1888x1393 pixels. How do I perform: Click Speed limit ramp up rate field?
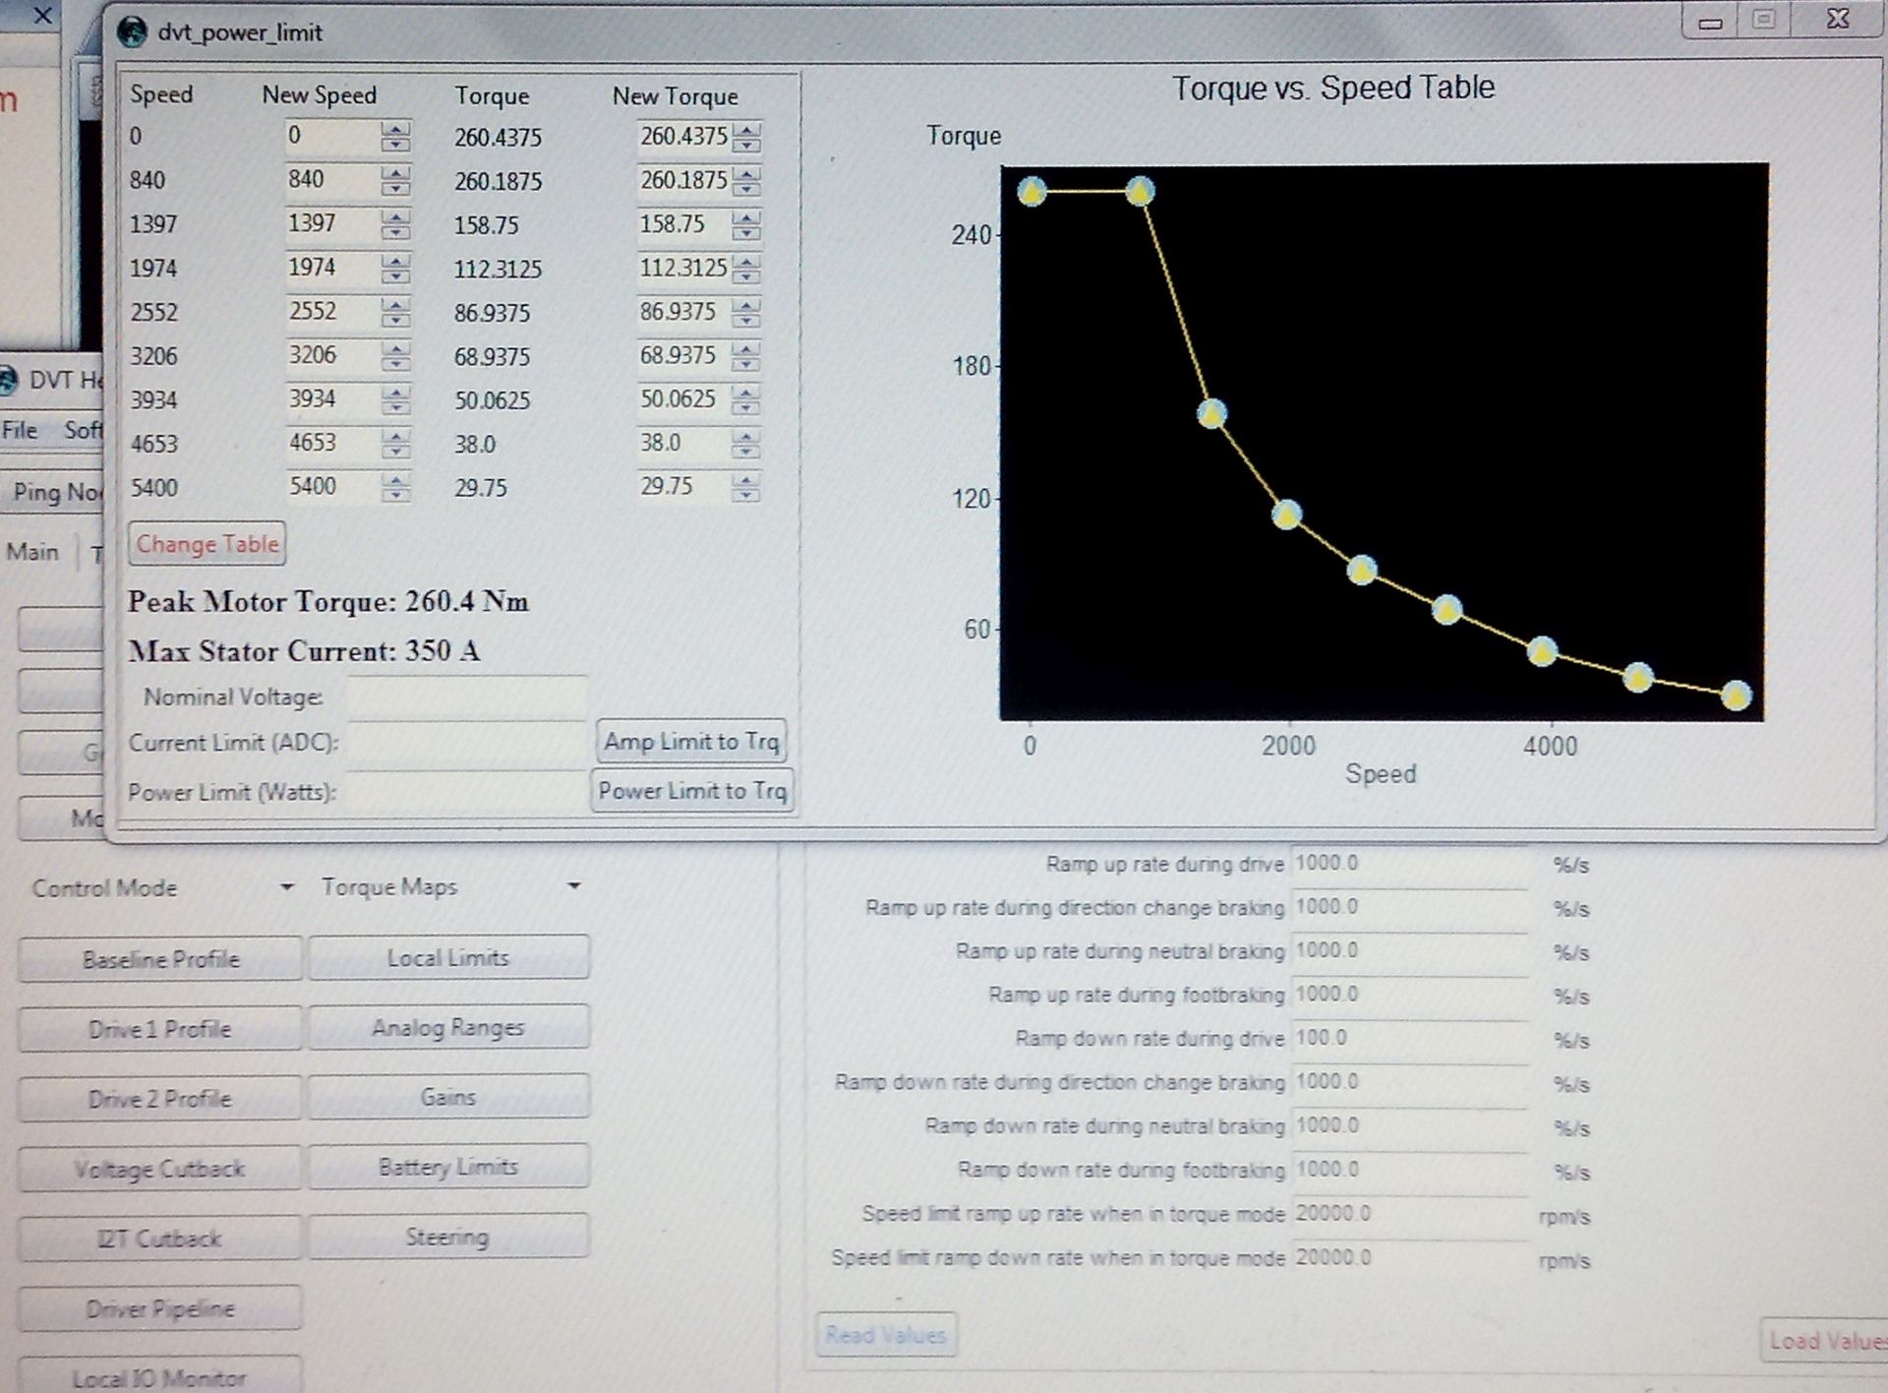click(x=1410, y=1213)
